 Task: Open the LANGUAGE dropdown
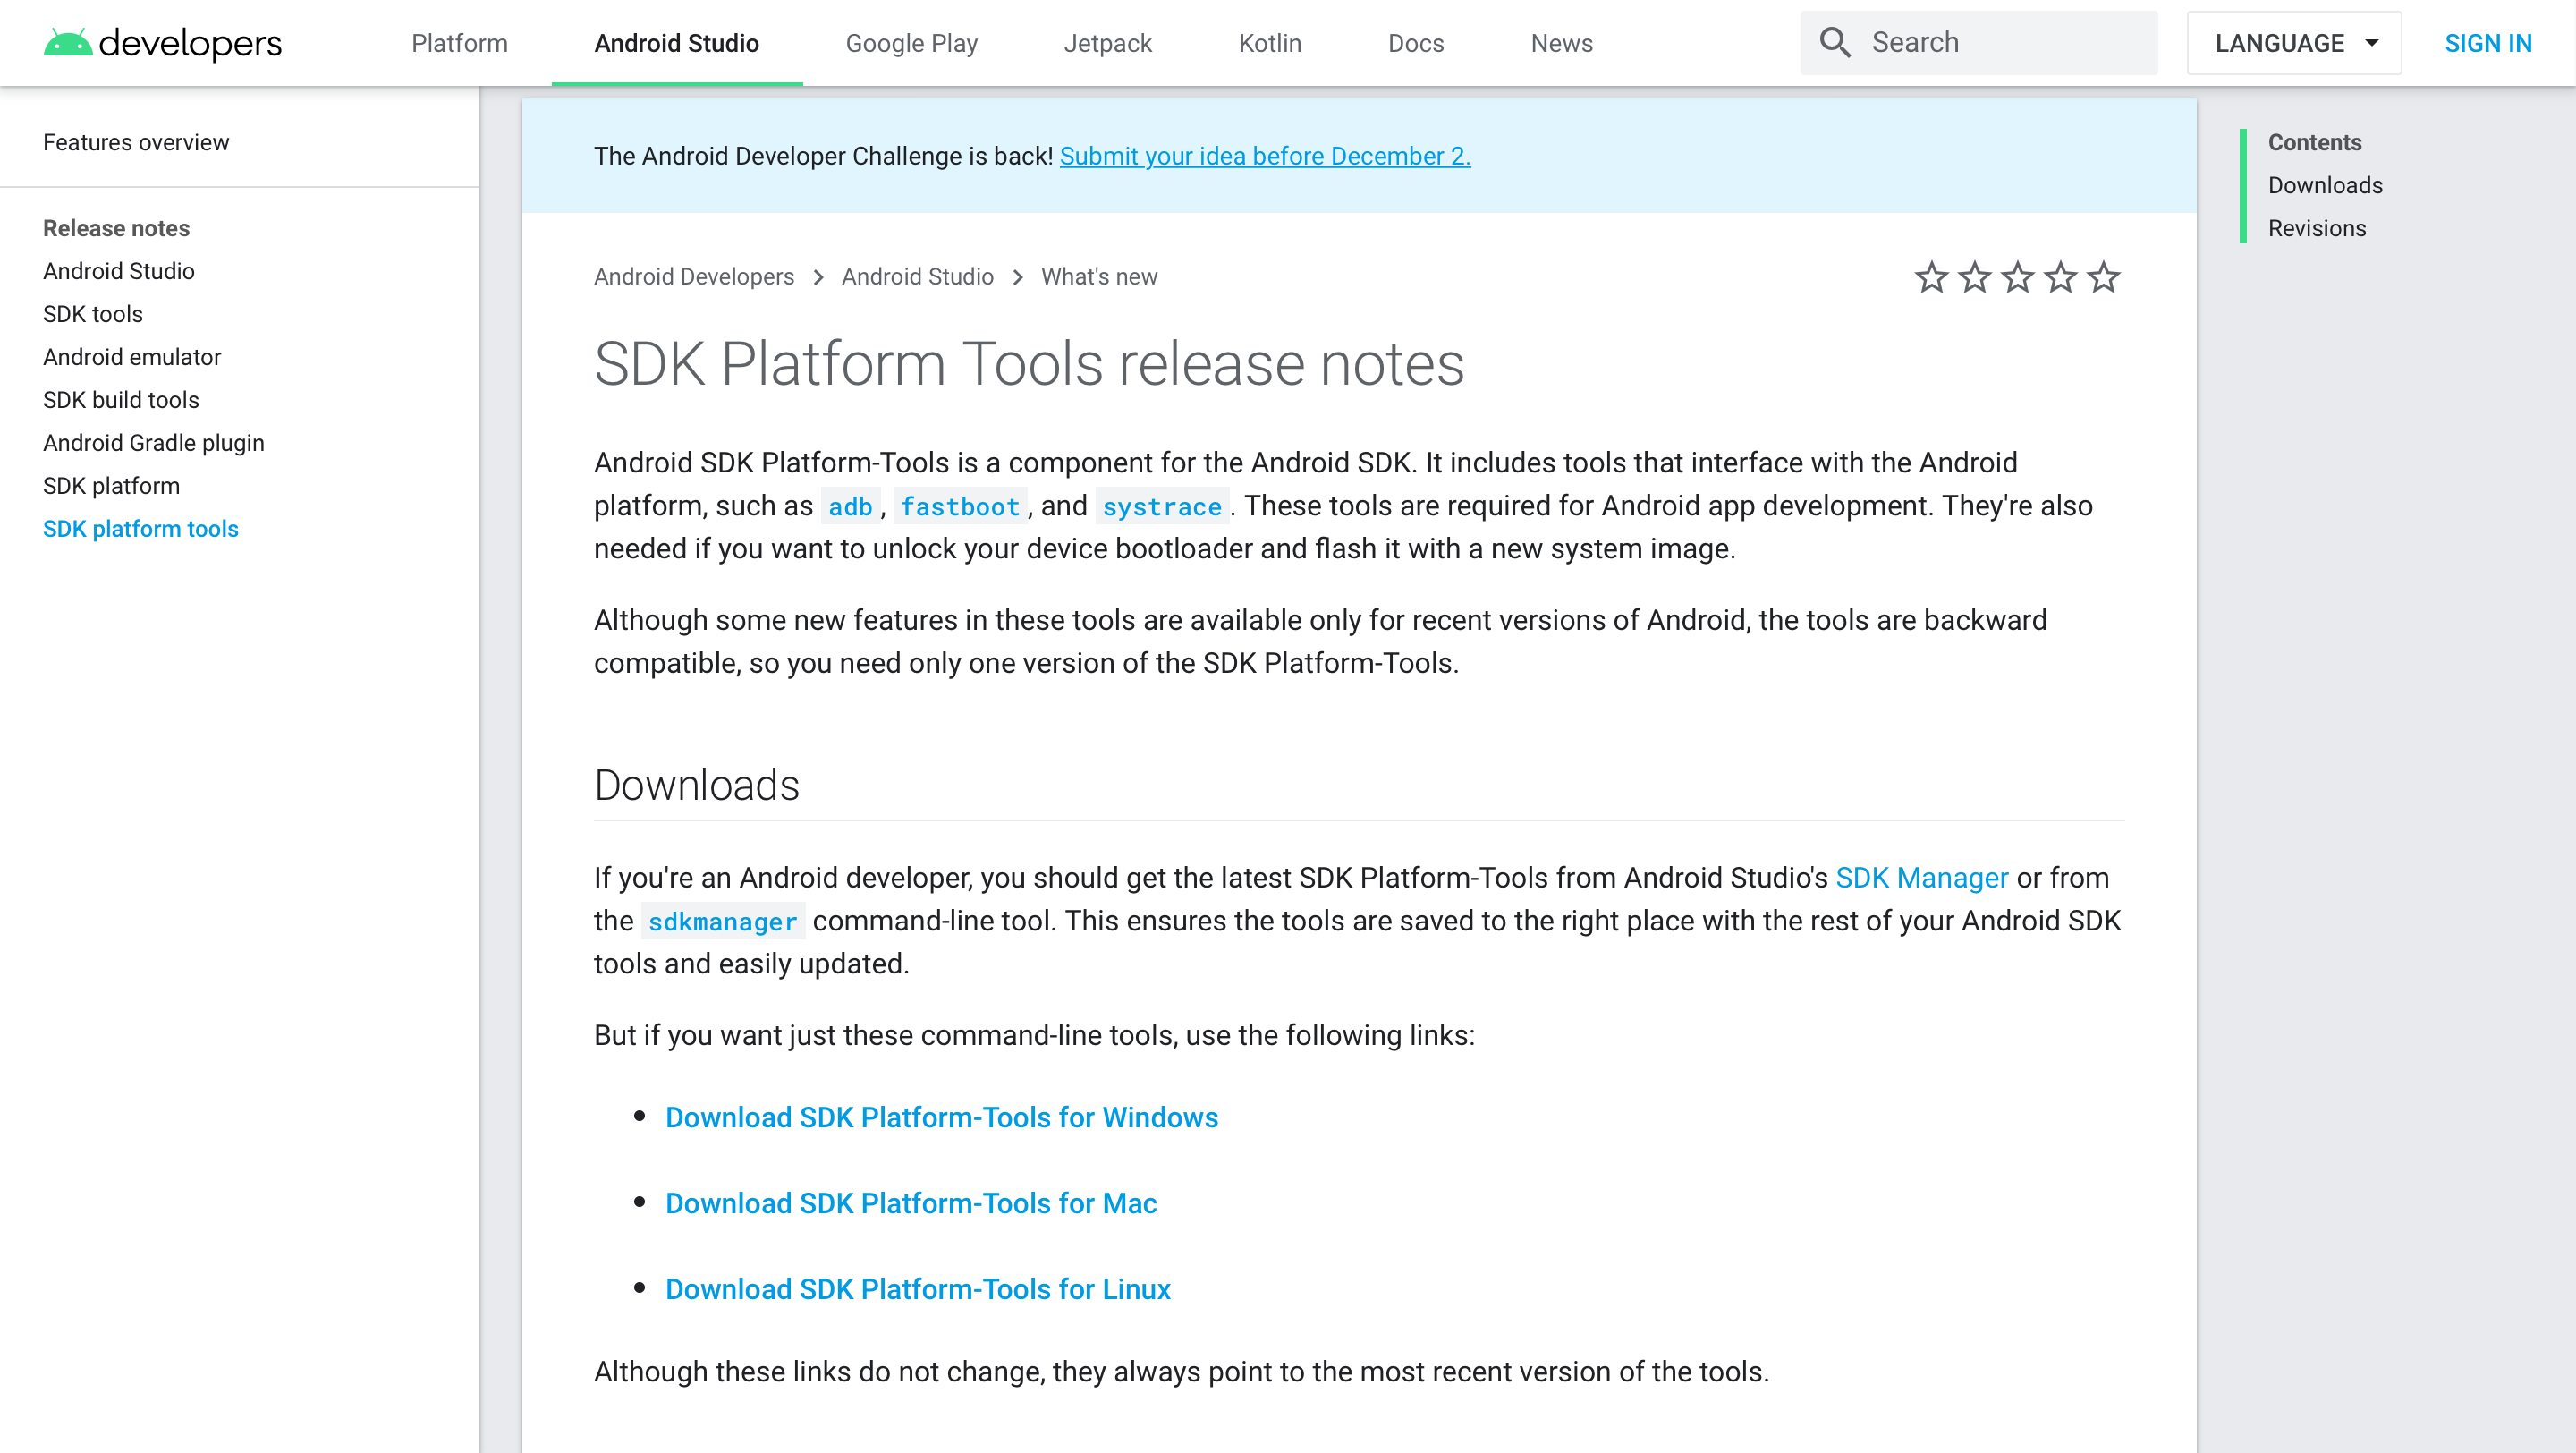click(x=2294, y=43)
